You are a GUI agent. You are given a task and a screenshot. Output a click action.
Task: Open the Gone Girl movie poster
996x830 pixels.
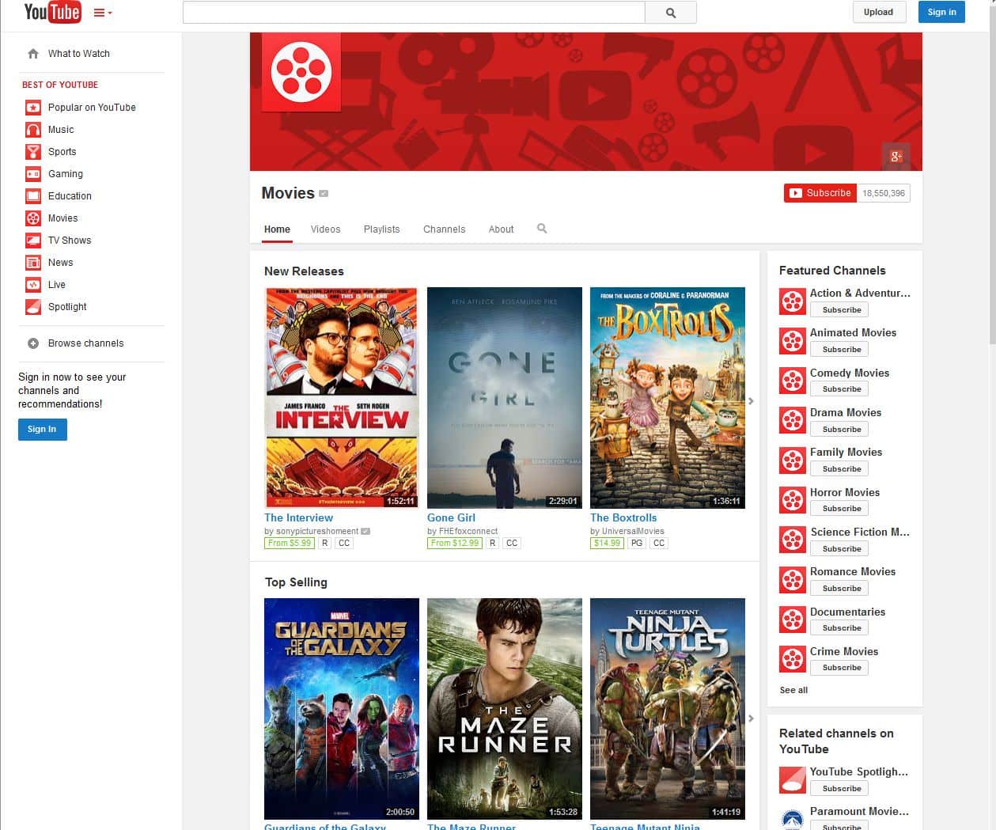point(505,397)
